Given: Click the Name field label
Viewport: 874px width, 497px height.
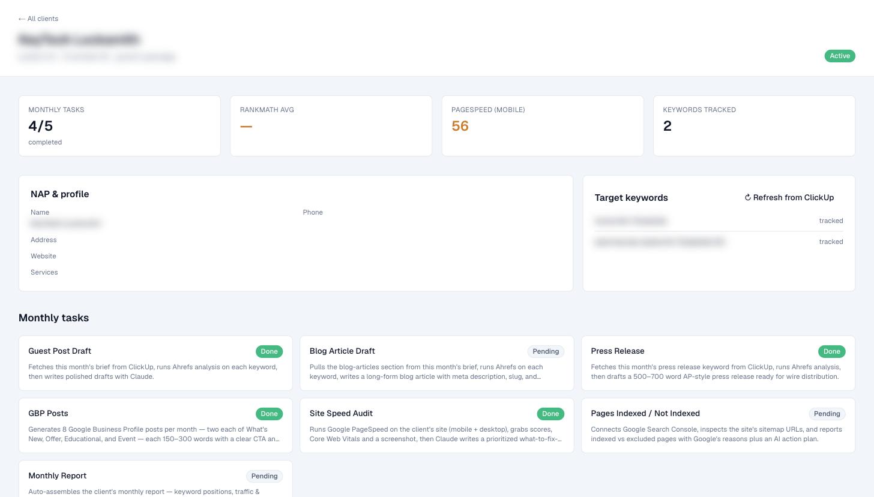Looking at the screenshot, I should pos(40,212).
